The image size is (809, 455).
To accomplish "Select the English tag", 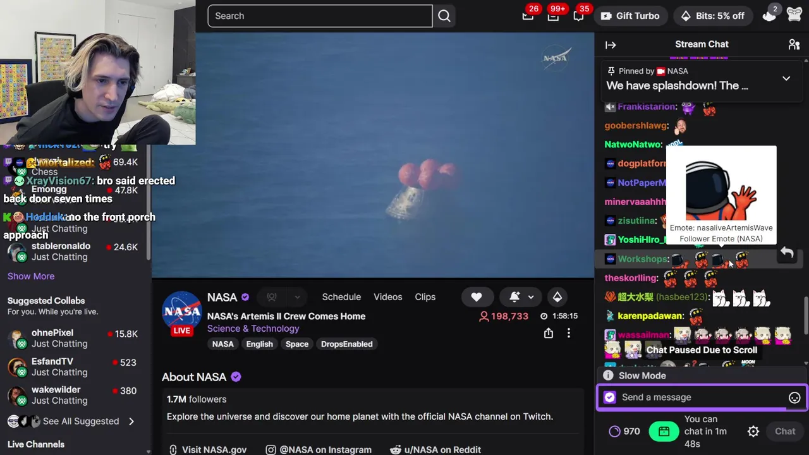I will point(260,344).
